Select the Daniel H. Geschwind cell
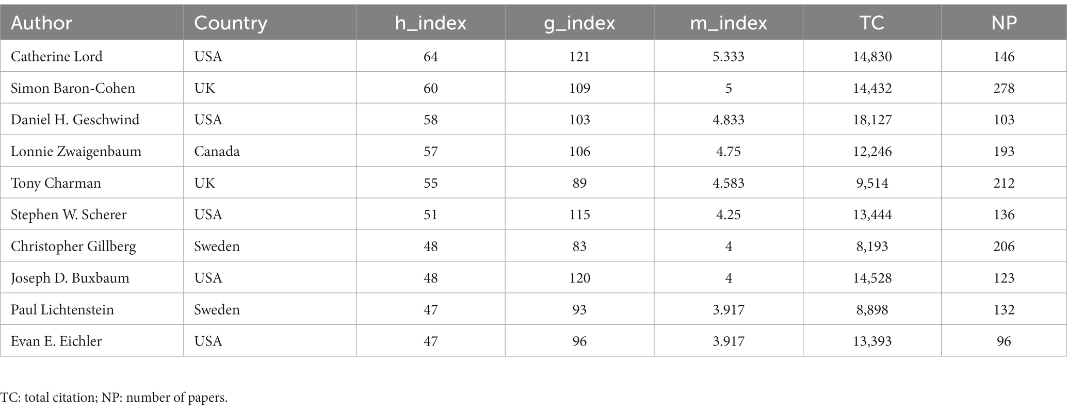The image size is (1067, 411). pyautogui.click(x=75, y=120)
